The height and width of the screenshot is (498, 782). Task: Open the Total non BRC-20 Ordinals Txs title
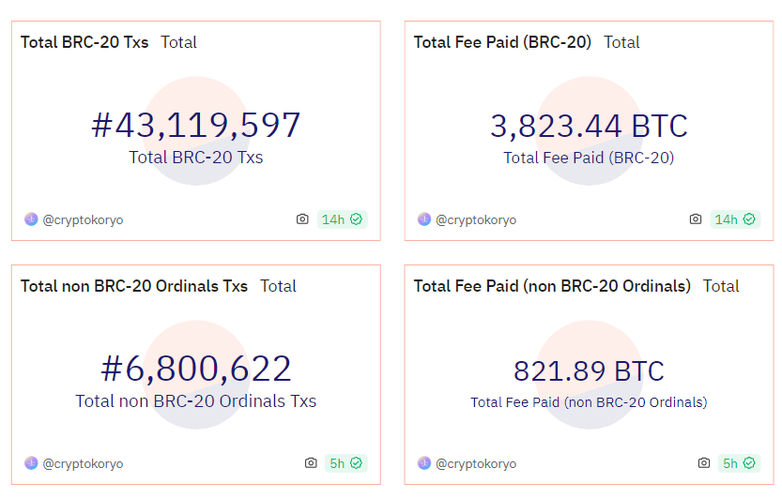(x=134, y=286)
